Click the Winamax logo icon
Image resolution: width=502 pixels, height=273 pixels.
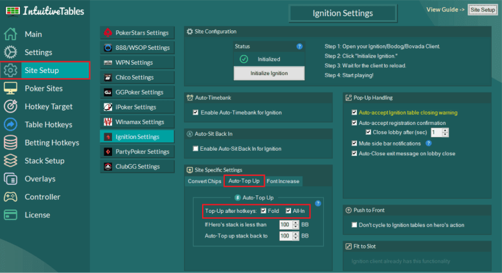click(x=108, y=122)
